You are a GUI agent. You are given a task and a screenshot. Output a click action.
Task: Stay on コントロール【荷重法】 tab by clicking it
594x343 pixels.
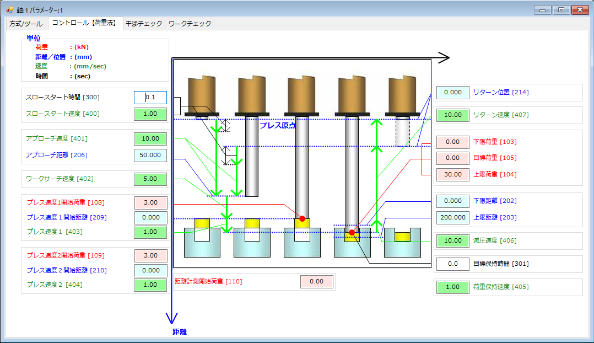coord(87,24)
